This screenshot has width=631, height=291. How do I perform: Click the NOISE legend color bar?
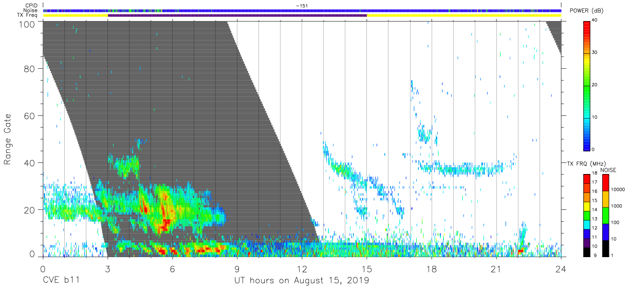[x=606, y=215]
